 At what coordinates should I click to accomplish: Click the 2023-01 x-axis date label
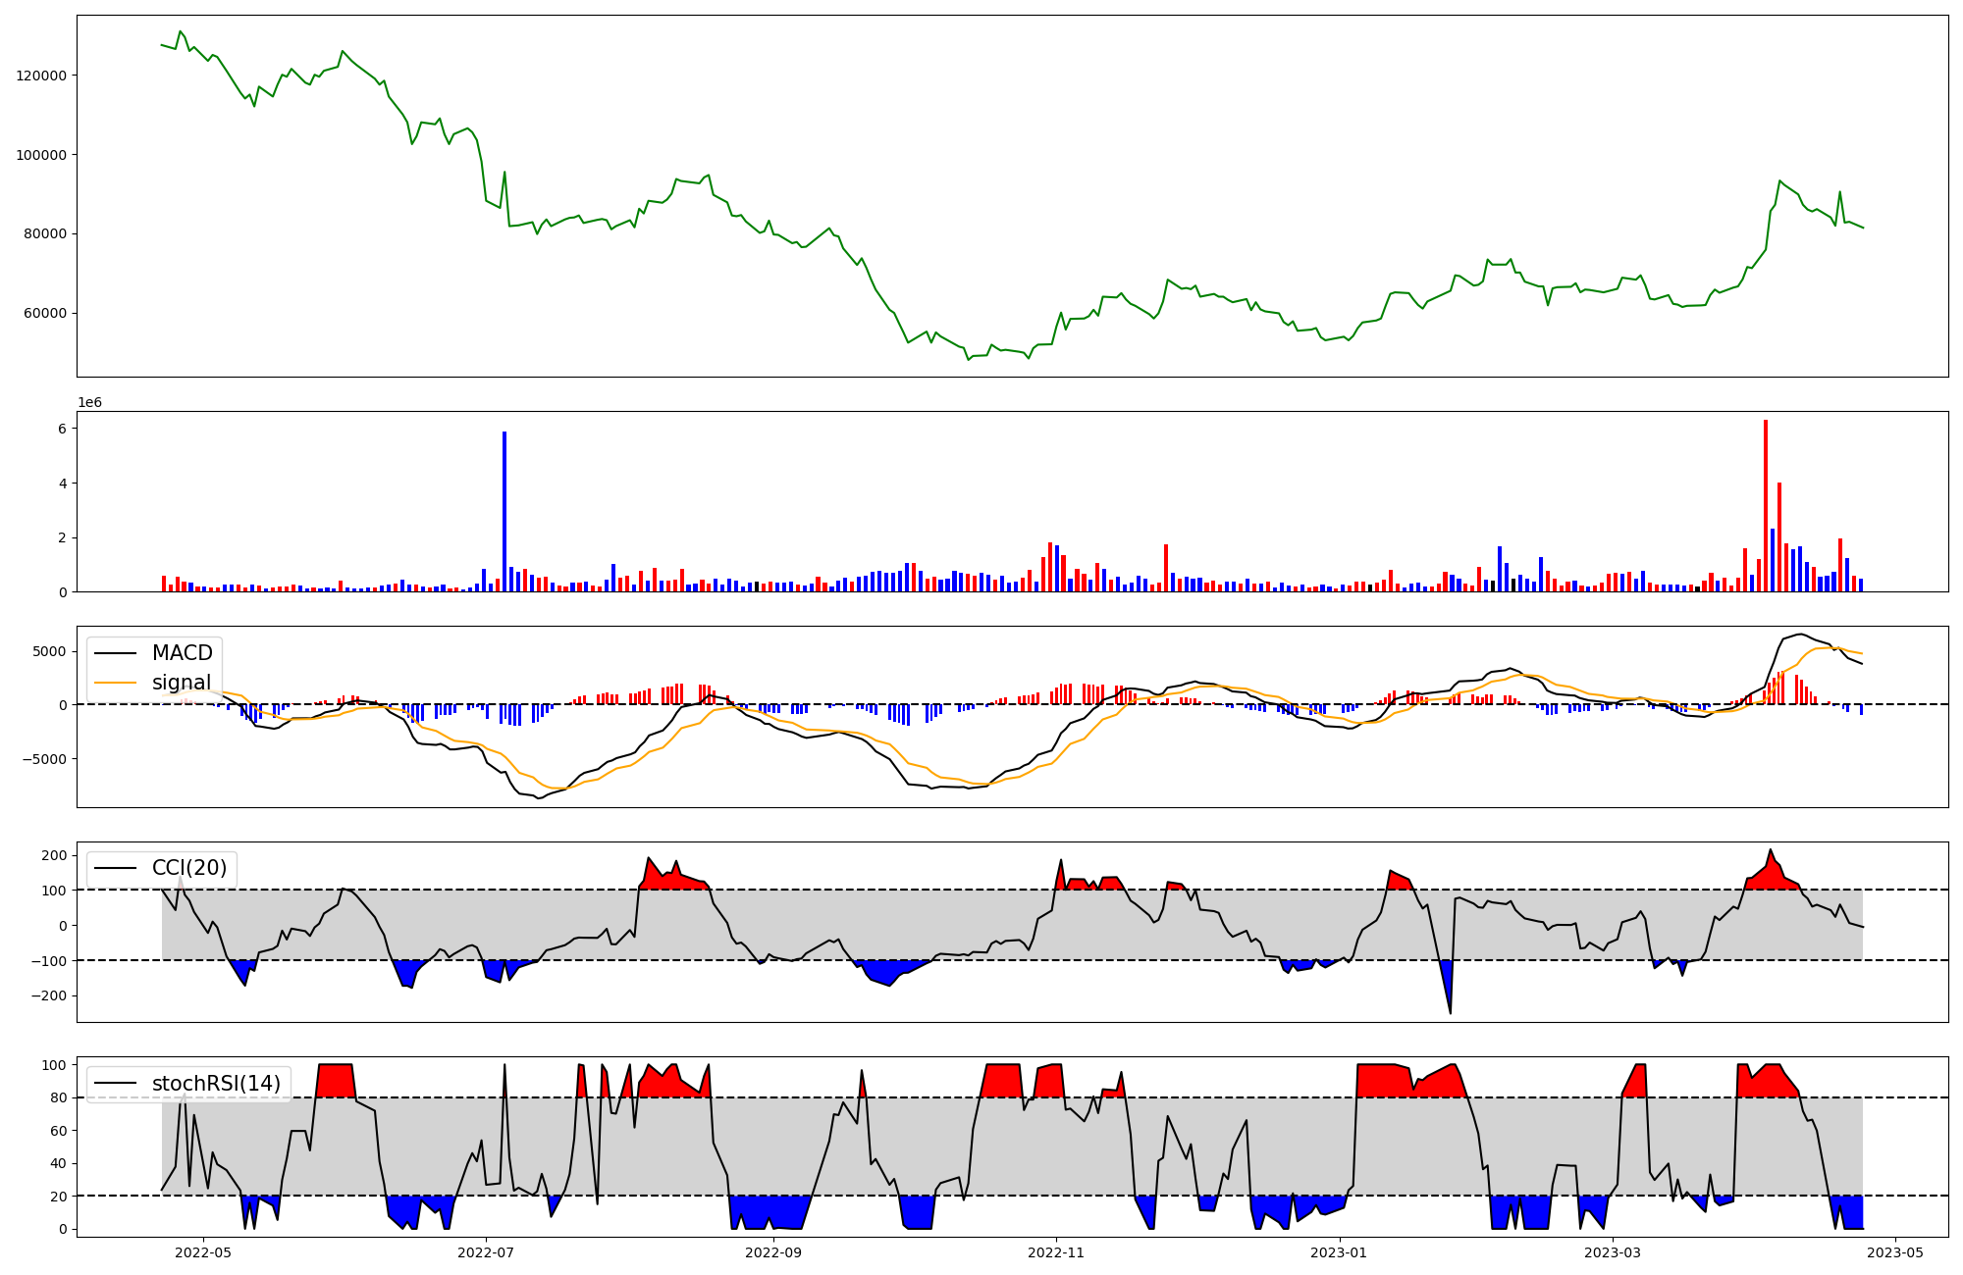click(x=1339, y=1252)
